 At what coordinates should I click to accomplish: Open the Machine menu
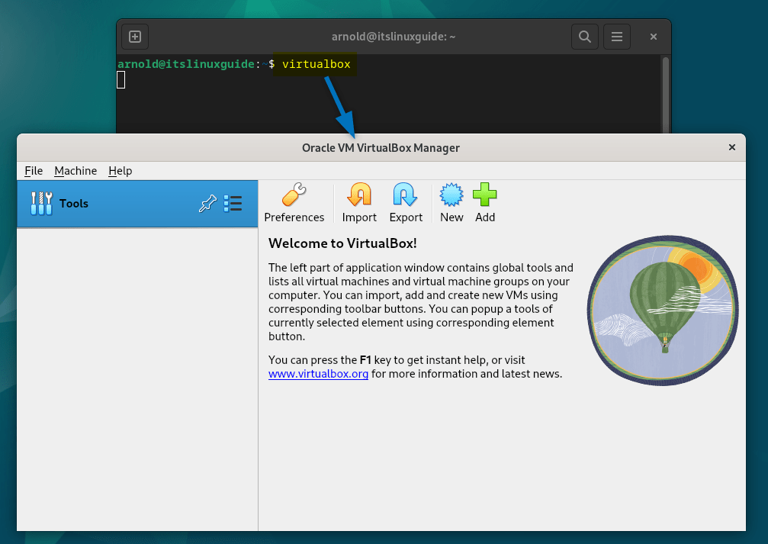click(75, 170)
